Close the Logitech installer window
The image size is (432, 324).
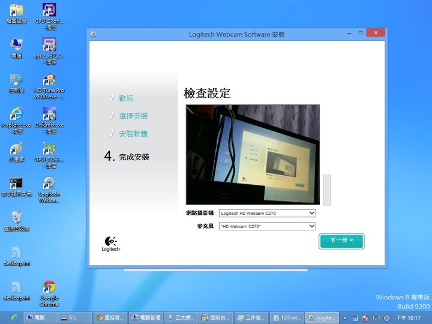[376, 33]
